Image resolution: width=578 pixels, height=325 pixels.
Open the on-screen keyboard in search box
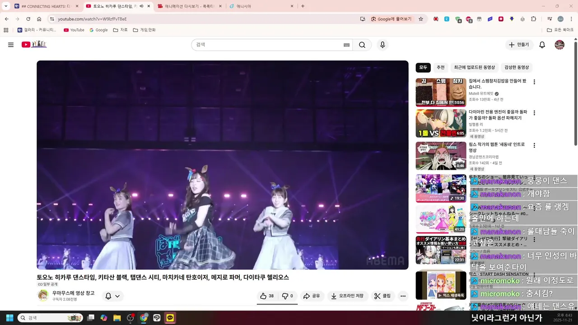click(346, 45)
